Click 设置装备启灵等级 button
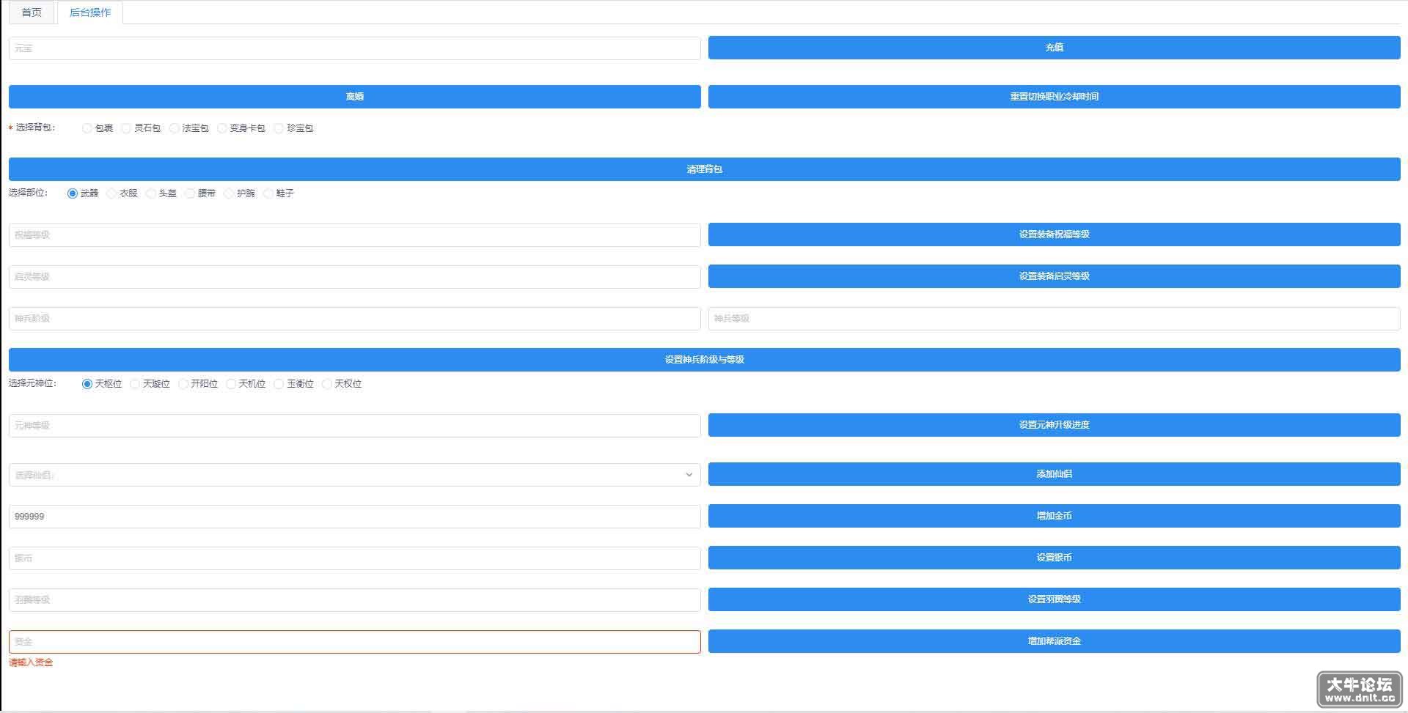 [1054, 276]
